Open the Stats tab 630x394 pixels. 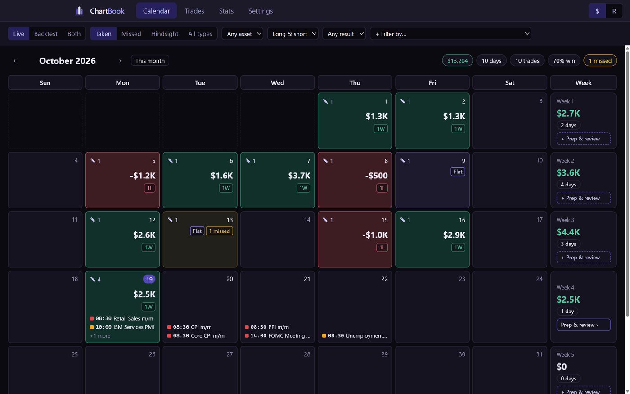[226, 11]
